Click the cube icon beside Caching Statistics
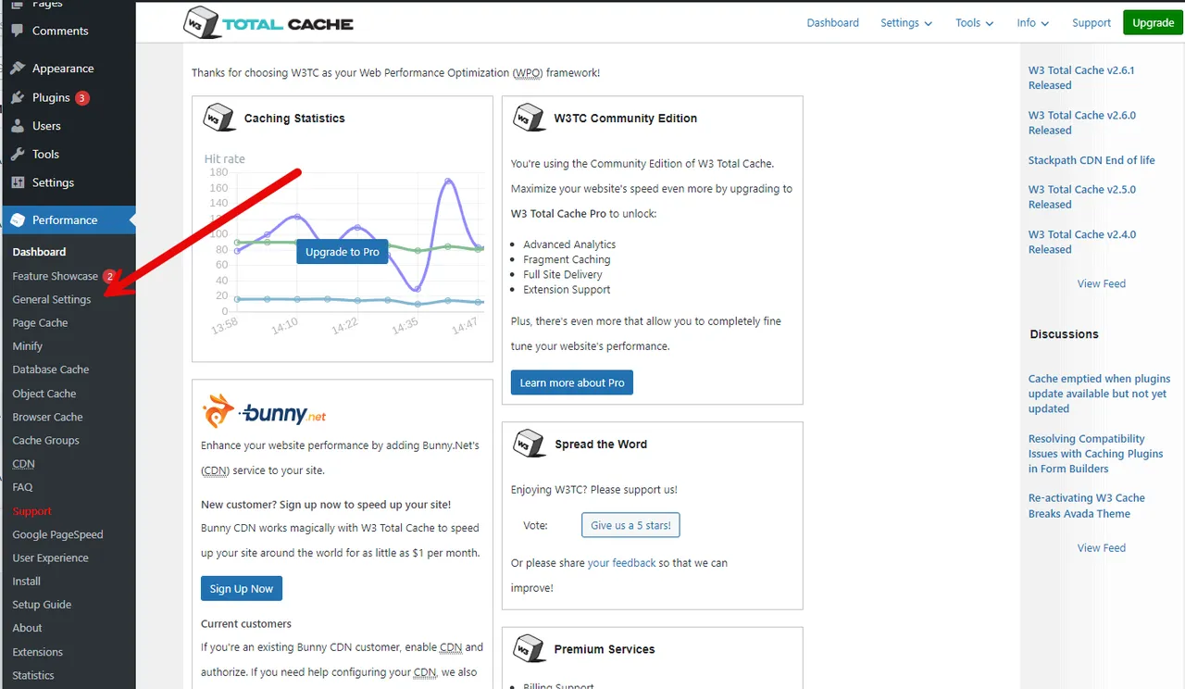 coord(218,118)
